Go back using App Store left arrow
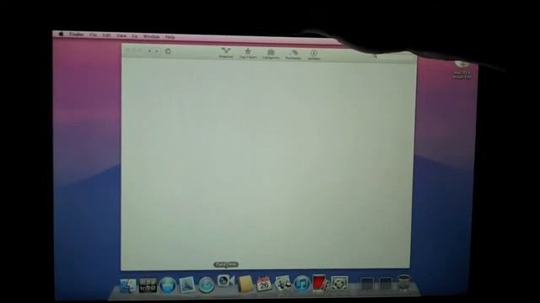 [x=149, y=51]
